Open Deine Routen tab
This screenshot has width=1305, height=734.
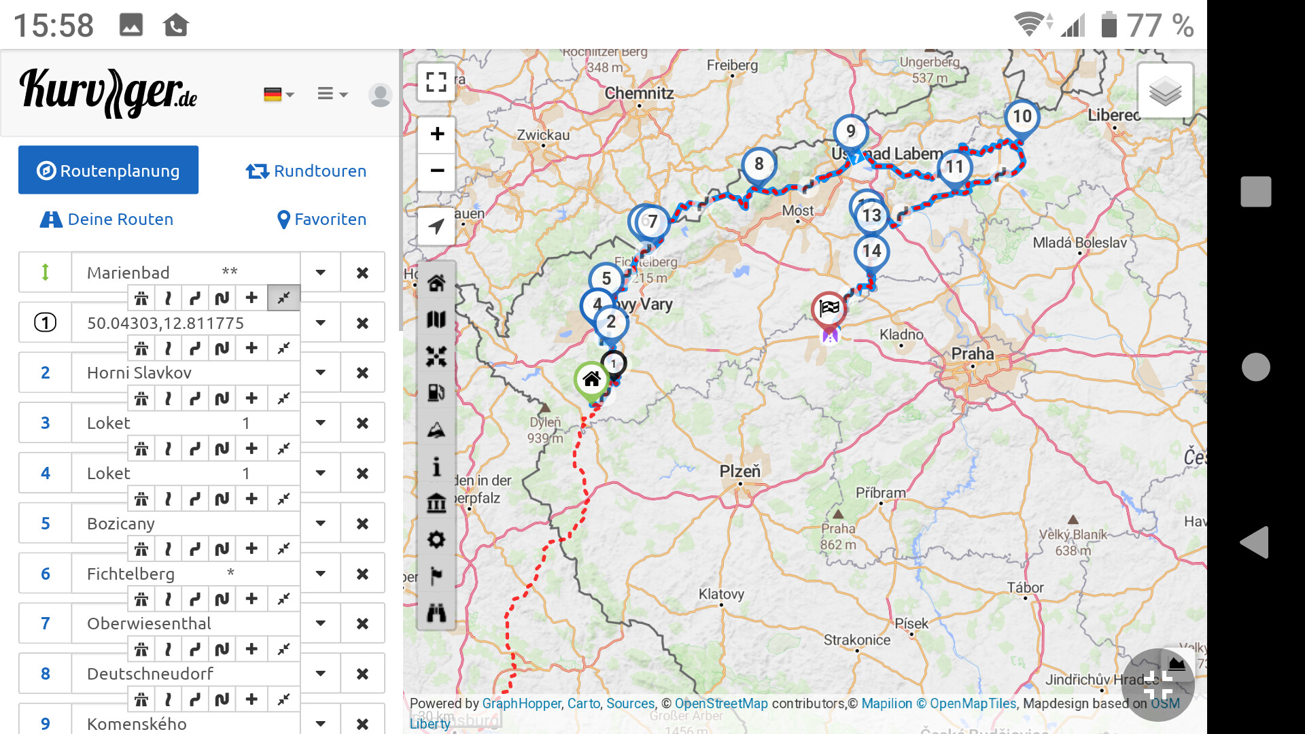point(107,219)
